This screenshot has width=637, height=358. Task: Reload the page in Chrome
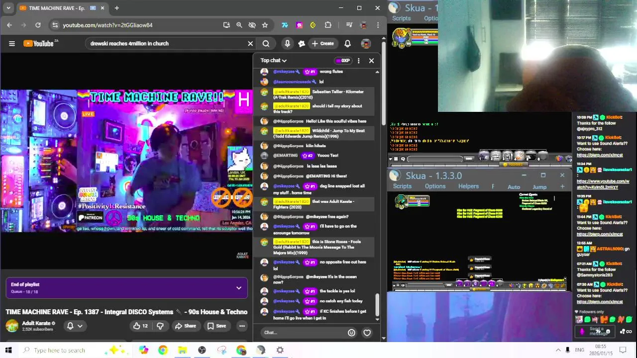pos(38,25)
